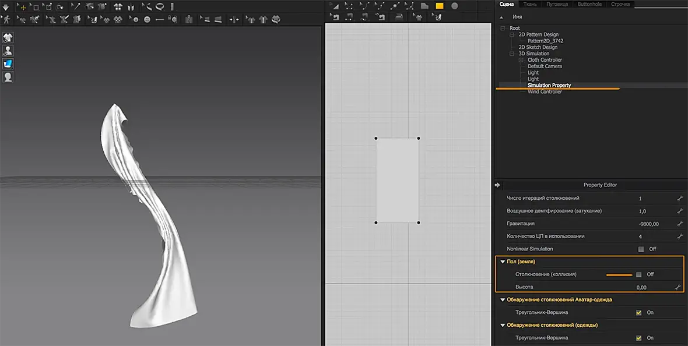Collapse the Пол (земля) section
This screenshot has height=346, width=688.
(x=503, y=262)
